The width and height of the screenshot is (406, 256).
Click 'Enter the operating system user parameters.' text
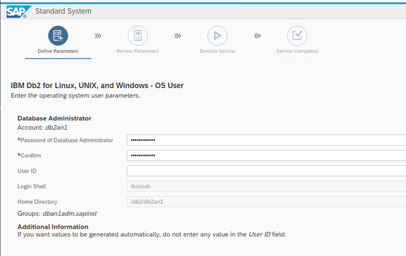[x=76, y=95]
